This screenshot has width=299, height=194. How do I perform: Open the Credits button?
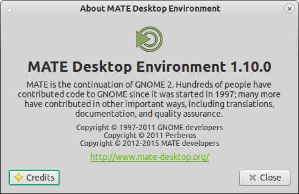[x=34, y=177]
